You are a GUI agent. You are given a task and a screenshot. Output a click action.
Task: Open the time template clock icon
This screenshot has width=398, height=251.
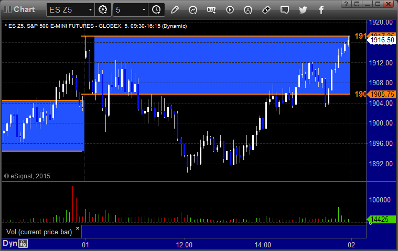pos(156,10)
